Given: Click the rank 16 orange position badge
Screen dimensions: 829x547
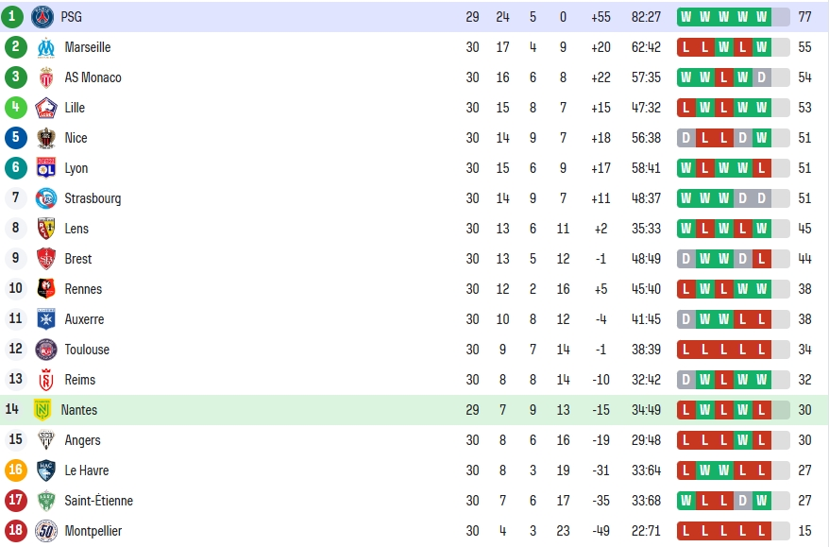Looking at the screenshot, I should click(16, 470).
